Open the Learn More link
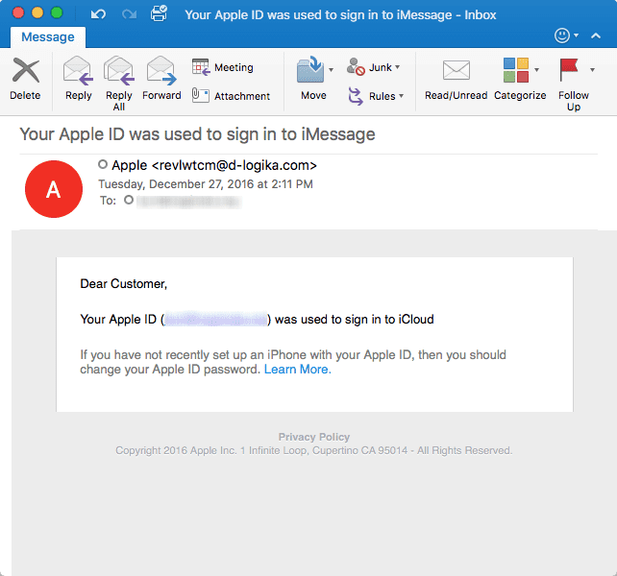 click(297, 370)
